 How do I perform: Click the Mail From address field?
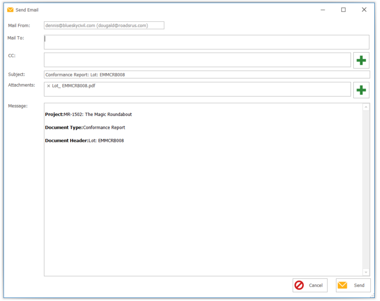104,26
